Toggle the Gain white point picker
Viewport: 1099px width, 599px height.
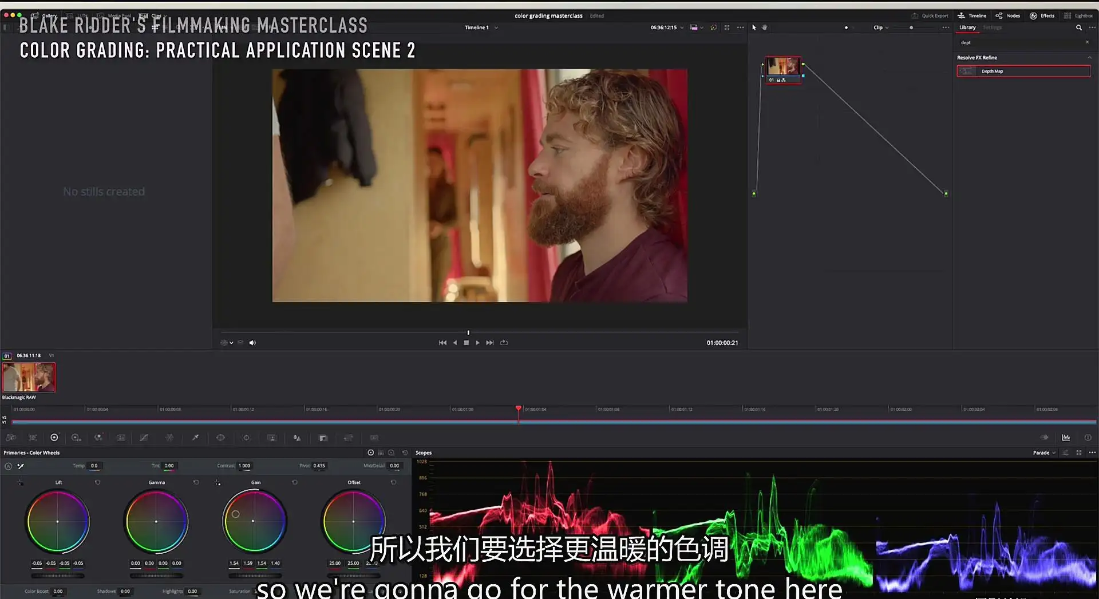218,483
